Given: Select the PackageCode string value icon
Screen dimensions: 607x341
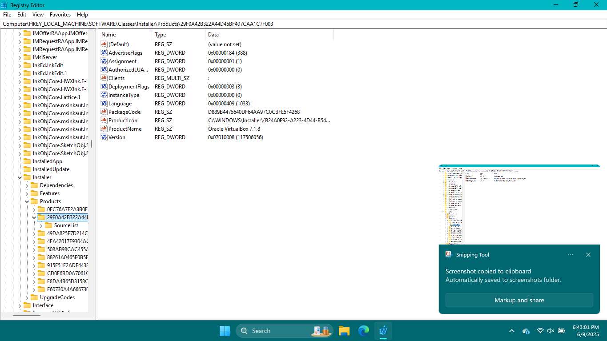Looking at the screenshot, I should (104, 112).
